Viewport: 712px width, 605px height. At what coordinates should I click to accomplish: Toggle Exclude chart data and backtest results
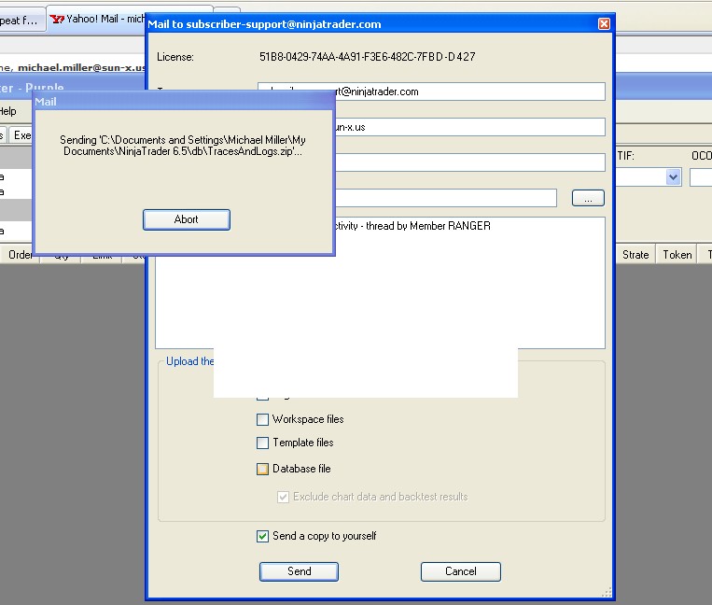[x=283, y=497]
